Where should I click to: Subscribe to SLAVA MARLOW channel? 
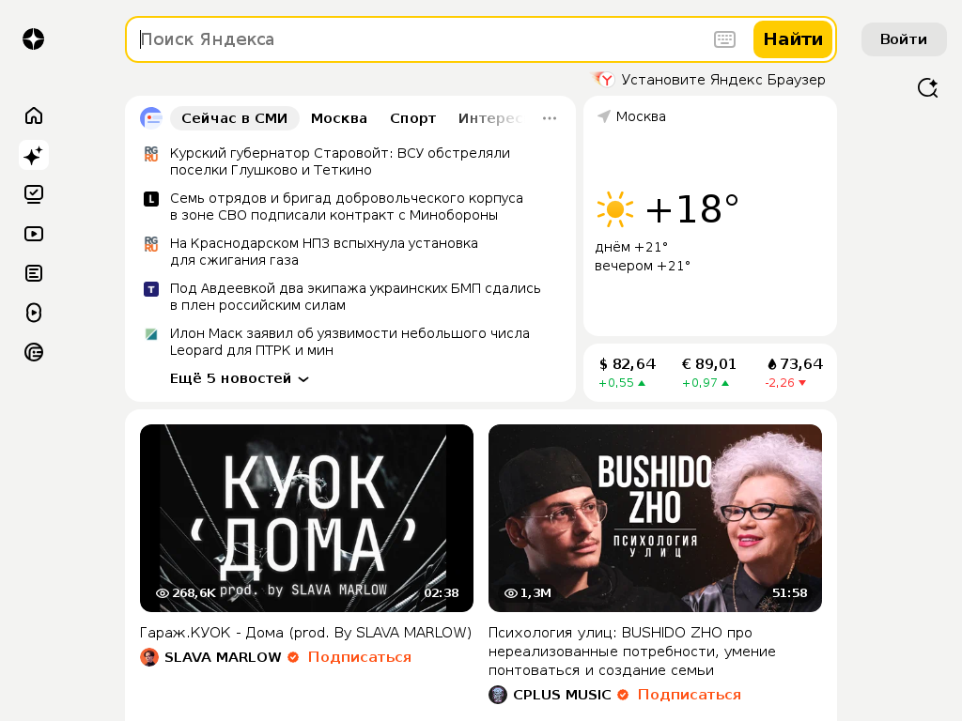(x=360, y=657)
